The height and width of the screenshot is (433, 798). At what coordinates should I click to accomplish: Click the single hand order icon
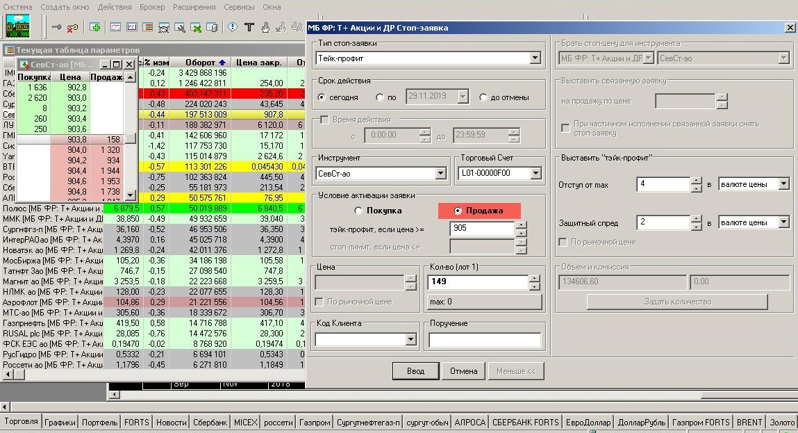[x=265, y=27]
